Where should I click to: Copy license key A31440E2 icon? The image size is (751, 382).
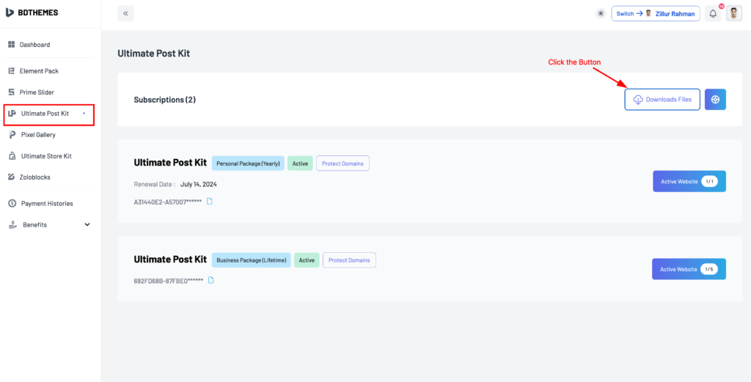coord(209,202)
